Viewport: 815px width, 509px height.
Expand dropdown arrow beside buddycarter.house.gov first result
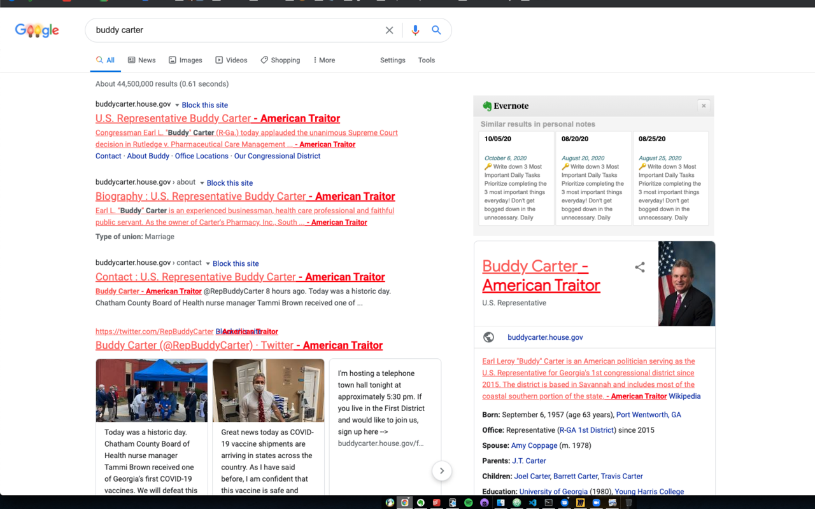[x=178, y=105]
